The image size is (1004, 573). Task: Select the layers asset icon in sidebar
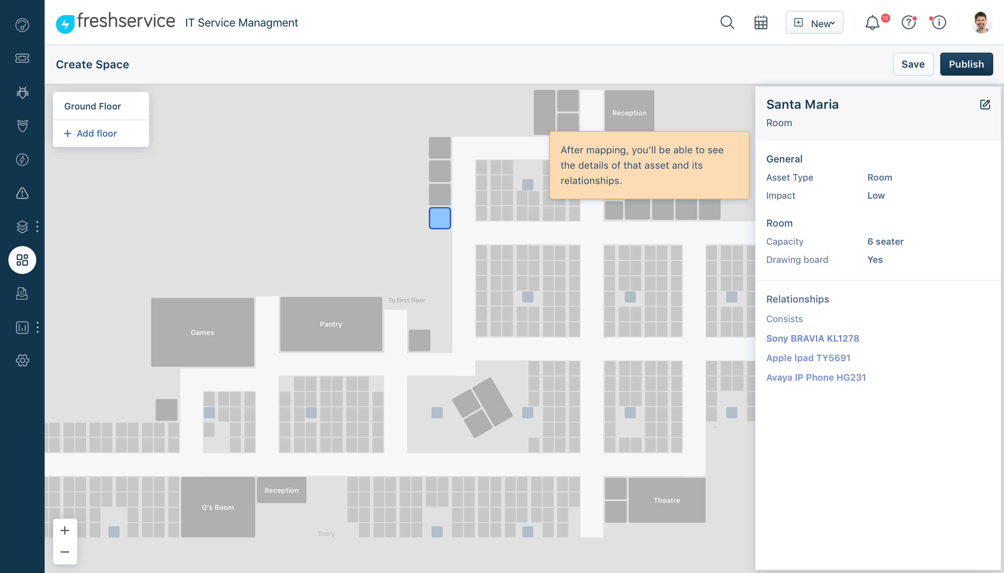pos(22,227)
